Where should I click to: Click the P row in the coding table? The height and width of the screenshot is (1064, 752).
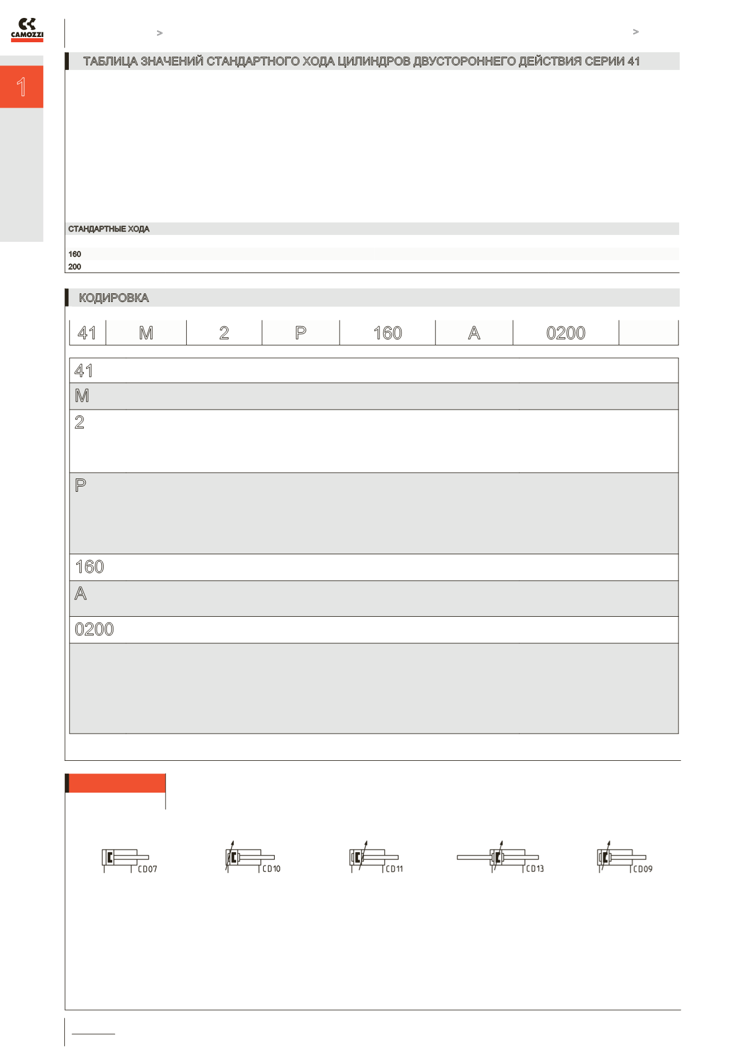(x=374, y=513)
